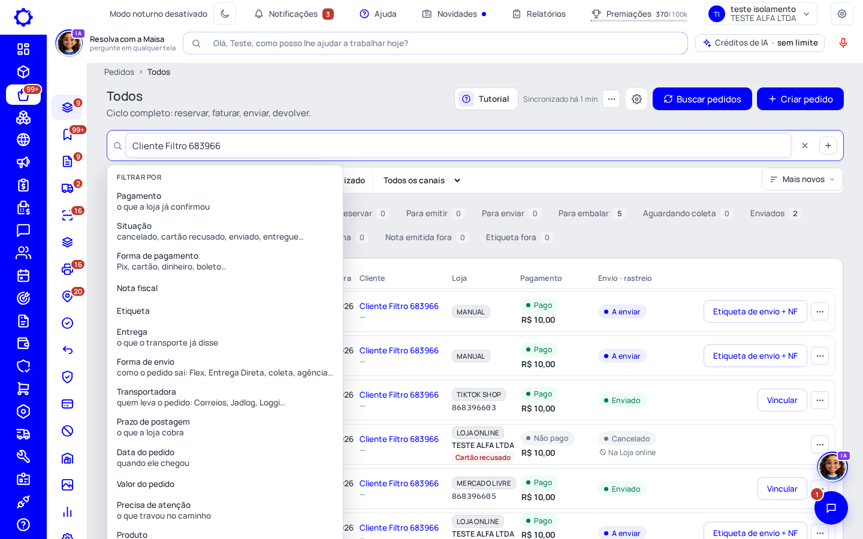Clear the order search with X
Screen dimensions: 863x539
point(805,146)
